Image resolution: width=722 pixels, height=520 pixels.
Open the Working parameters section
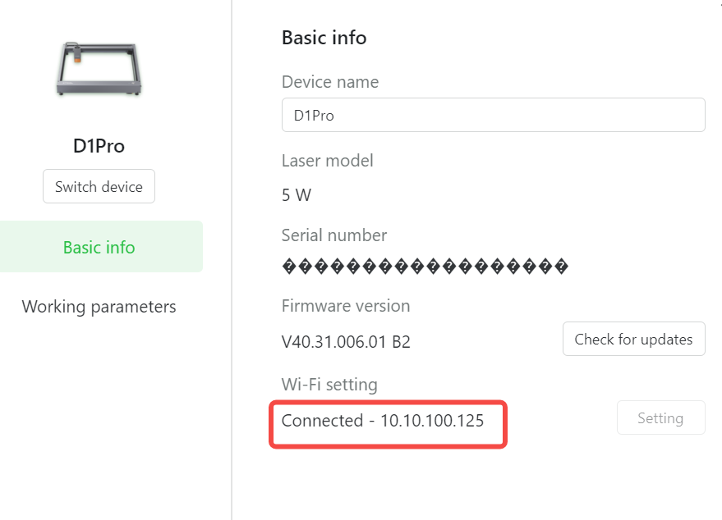99,307
